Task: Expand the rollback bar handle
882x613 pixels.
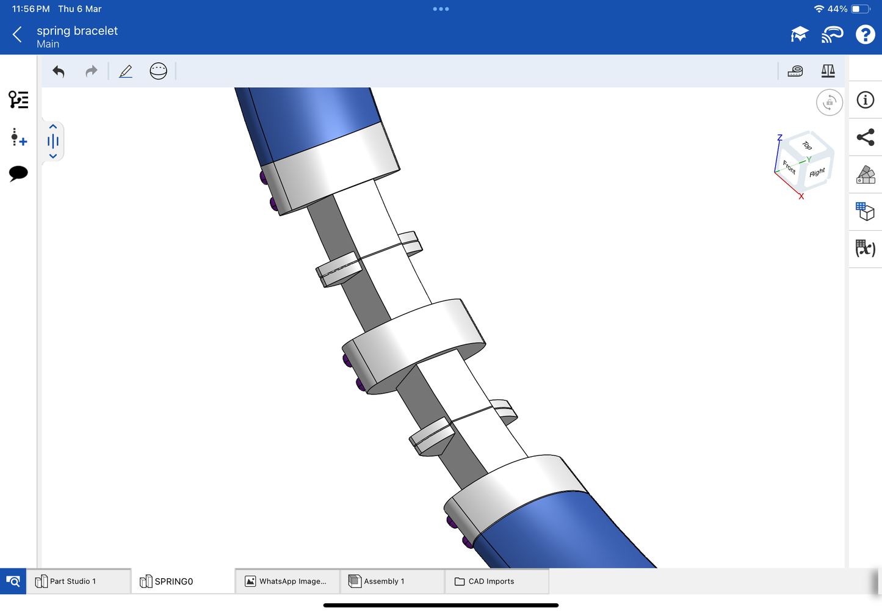Action: (53, 142)
